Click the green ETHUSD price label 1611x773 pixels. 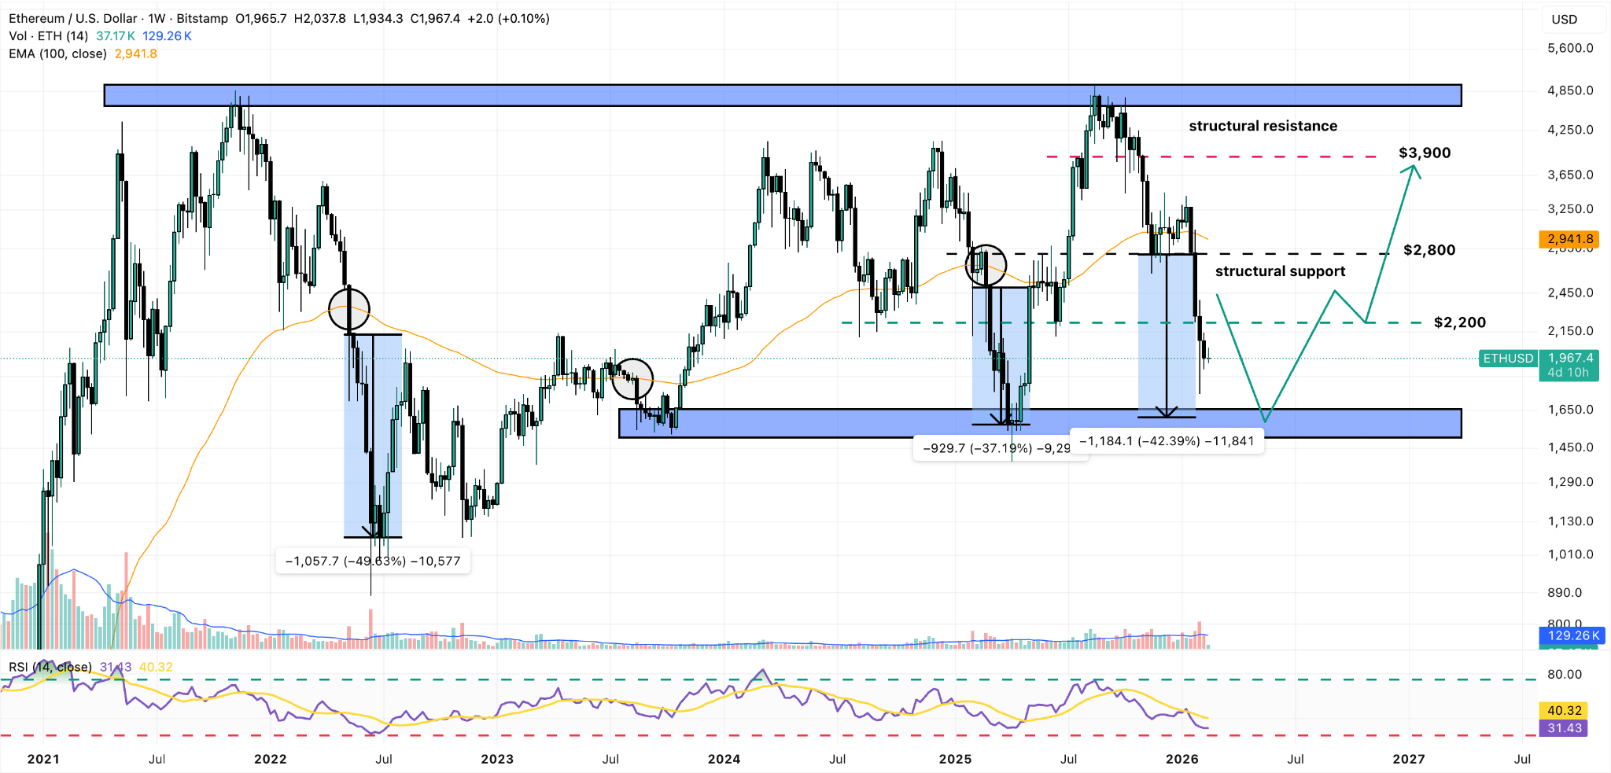[1507, 359]
